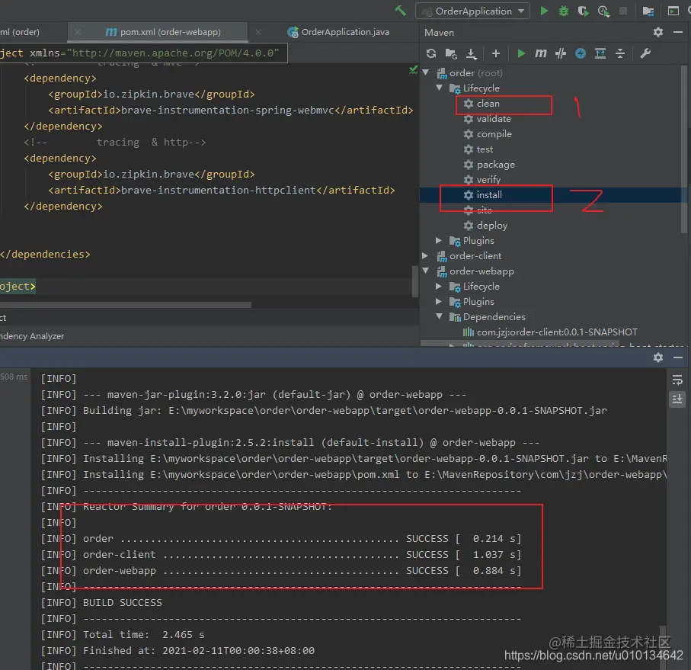Collapse the order-webapp module node
The image size is (691, 670).
426,271
